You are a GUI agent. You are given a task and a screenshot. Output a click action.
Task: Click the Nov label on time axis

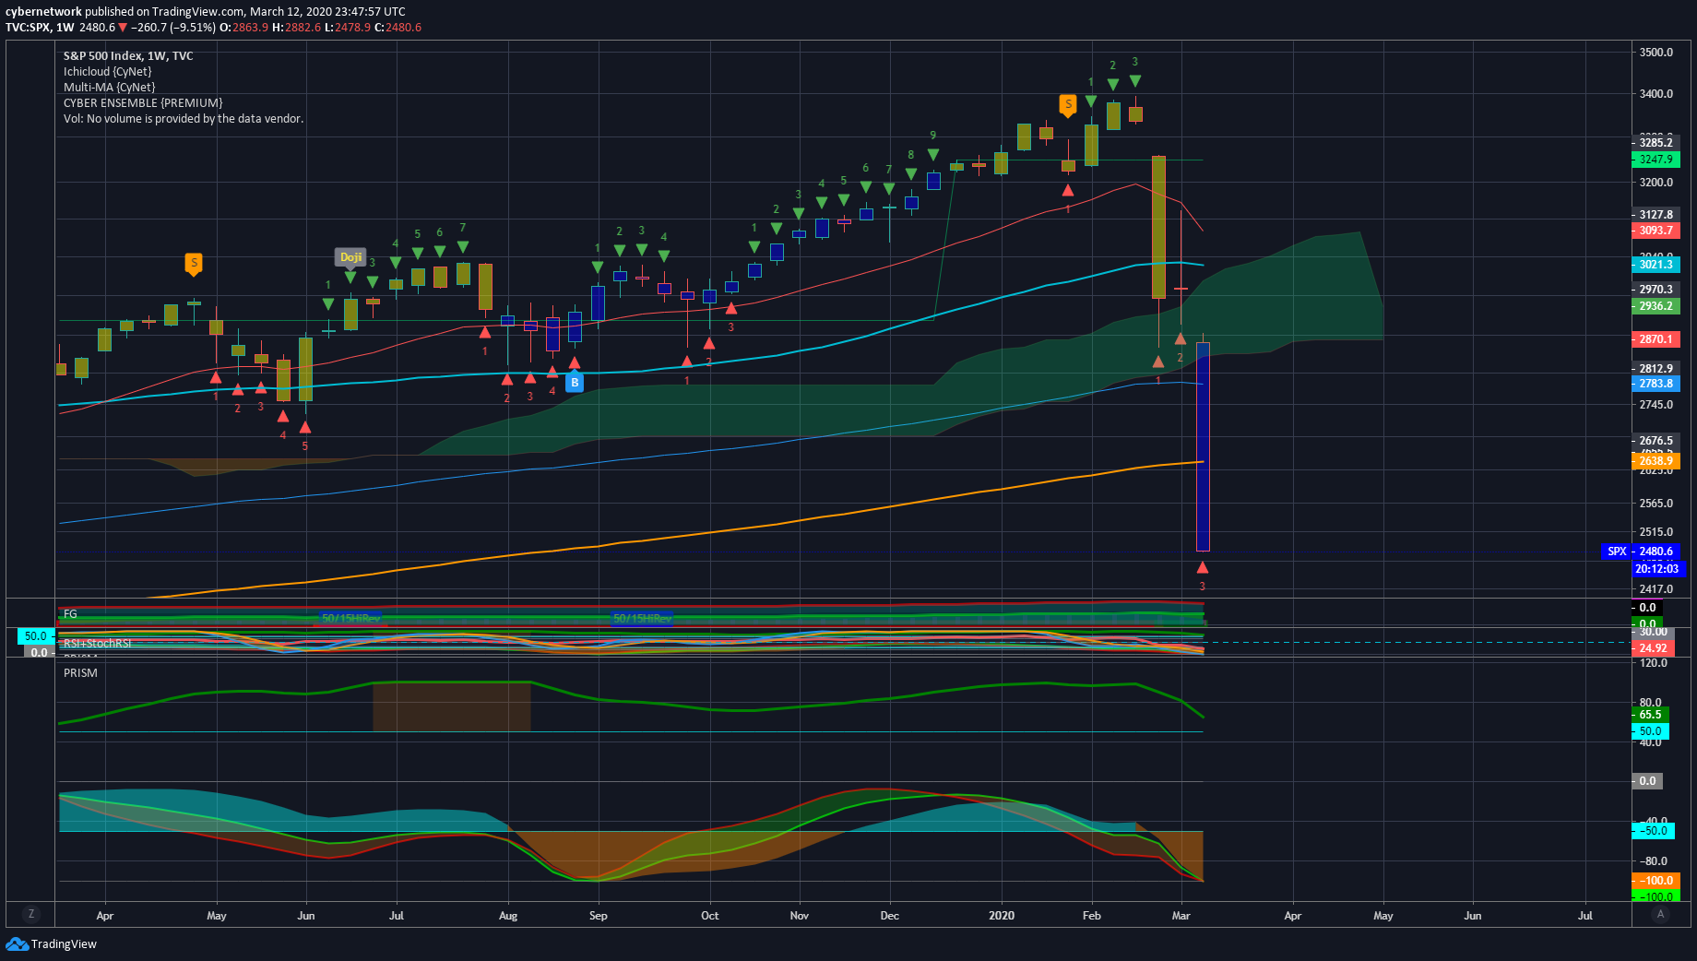click(x=800, y=916)
